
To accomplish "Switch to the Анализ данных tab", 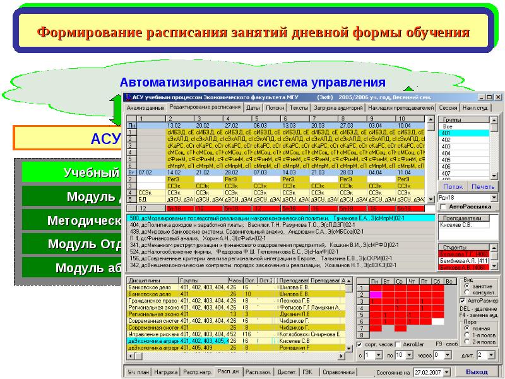I will [x=141, y=108].
